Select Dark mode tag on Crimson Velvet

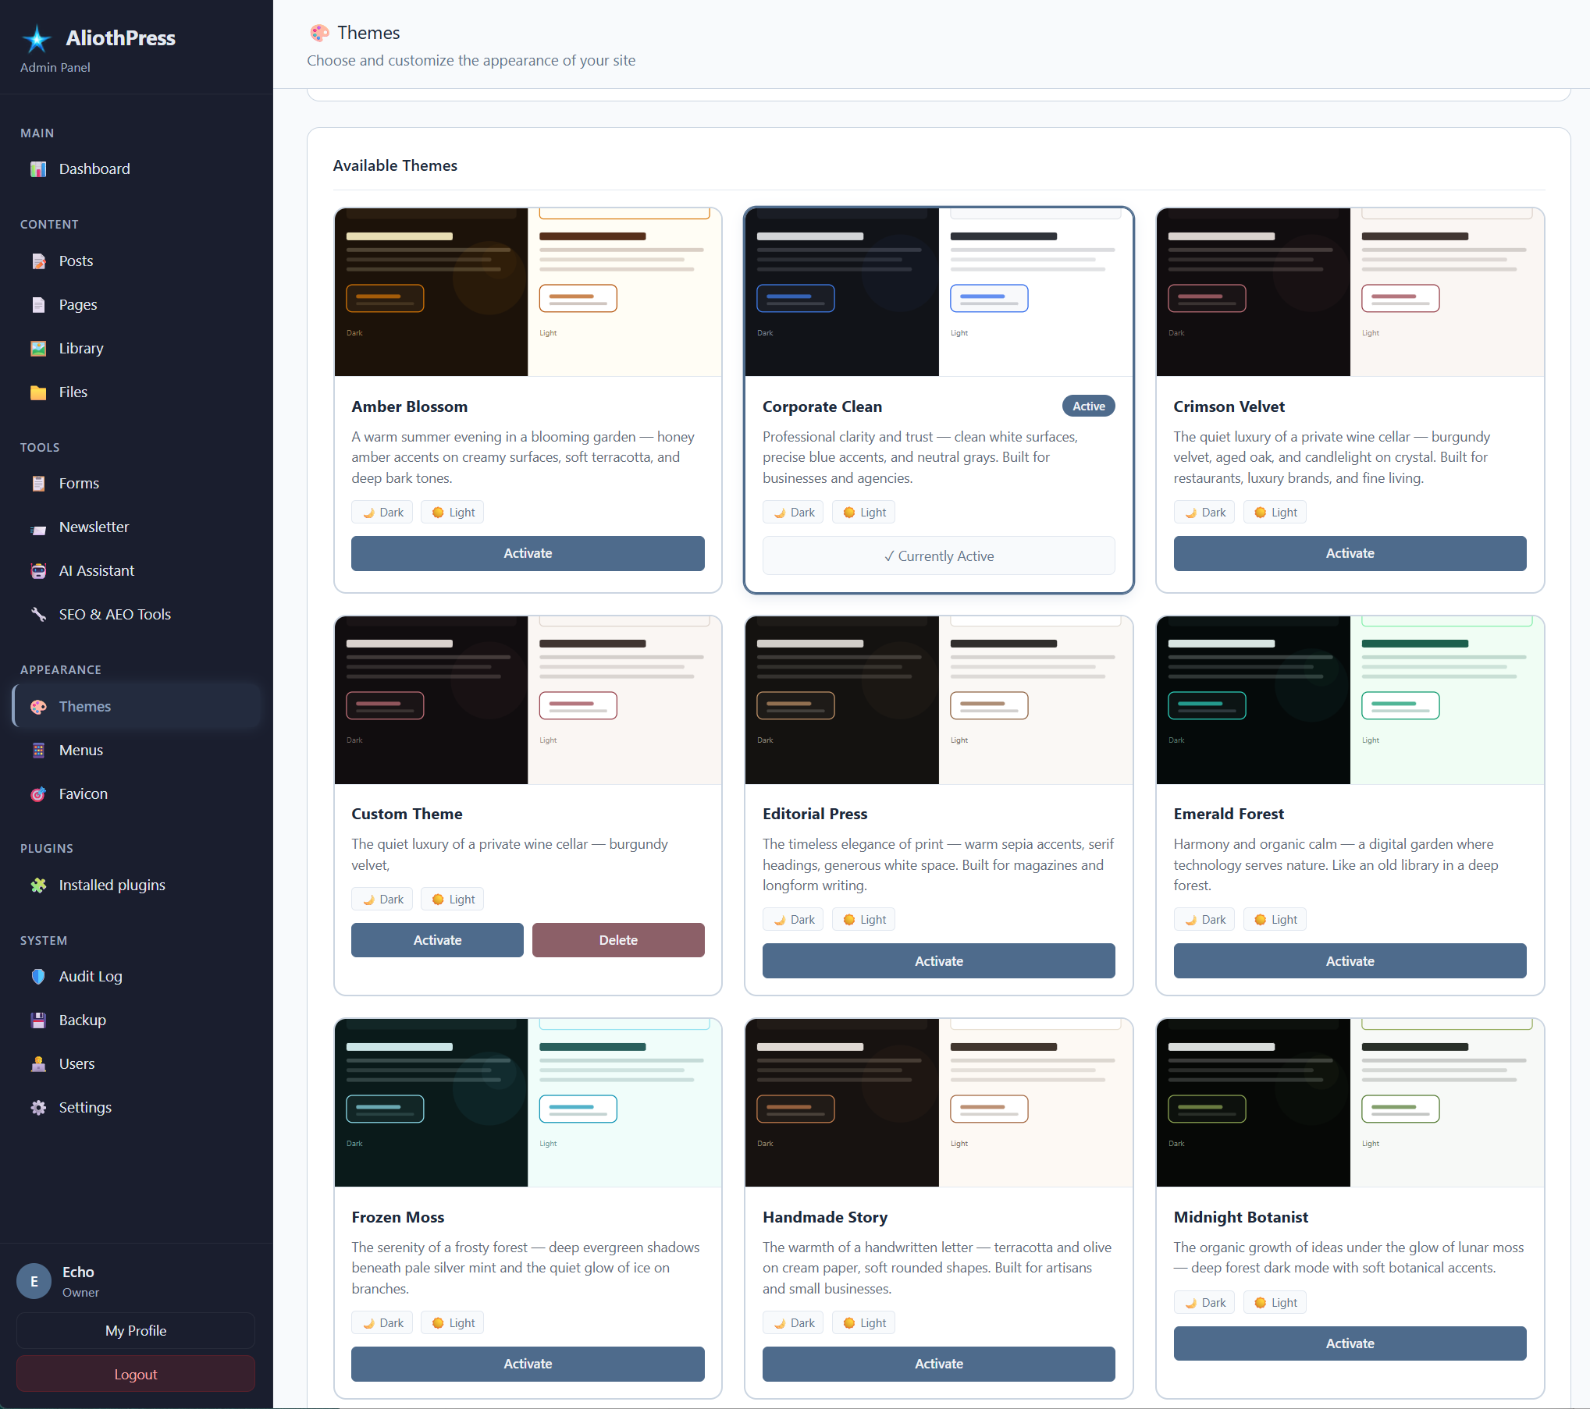click(x=1204, y=513)
